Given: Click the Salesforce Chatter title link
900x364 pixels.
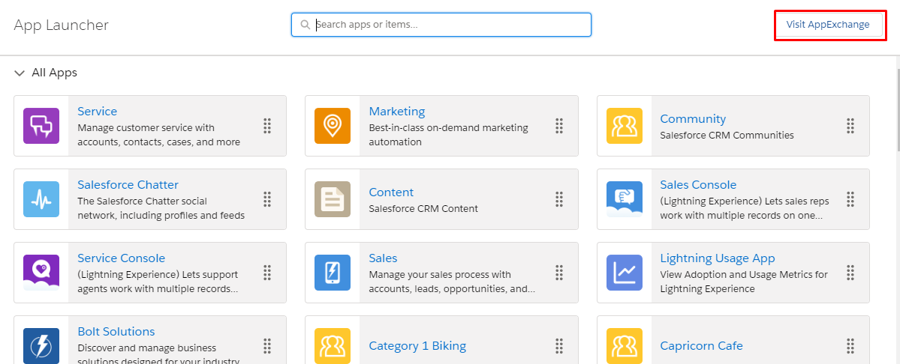Looking at the screenshot, I should [128, 185].
